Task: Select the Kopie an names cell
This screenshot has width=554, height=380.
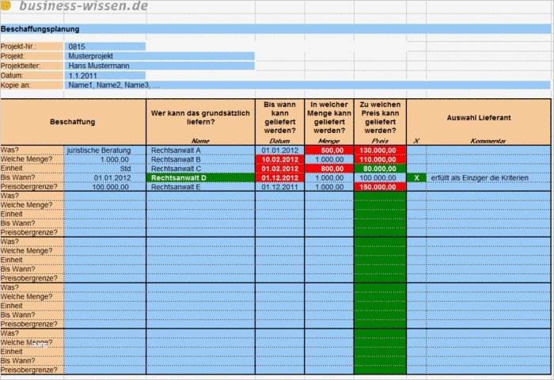Action: coord(307,85)
